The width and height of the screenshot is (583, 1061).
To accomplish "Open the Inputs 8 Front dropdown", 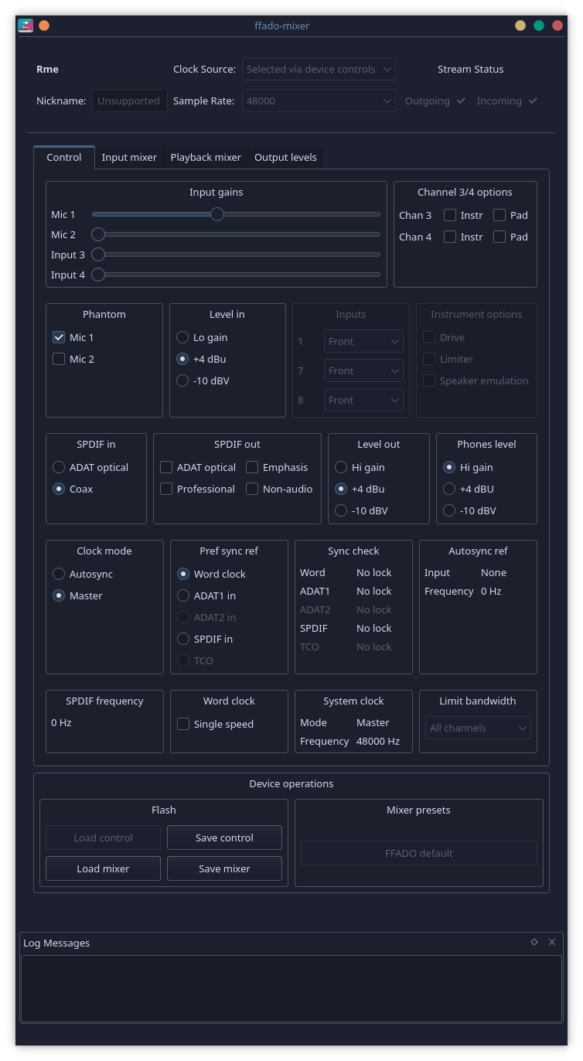I will pos(363,400).
